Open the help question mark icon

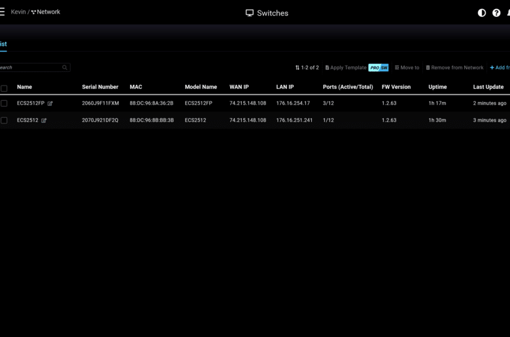coord(496,13)
